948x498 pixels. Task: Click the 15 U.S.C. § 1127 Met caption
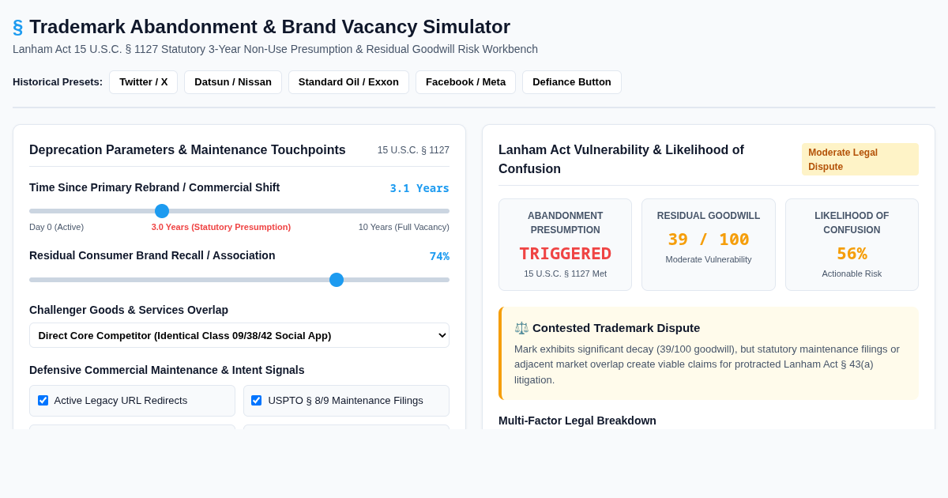click(565, 274)
